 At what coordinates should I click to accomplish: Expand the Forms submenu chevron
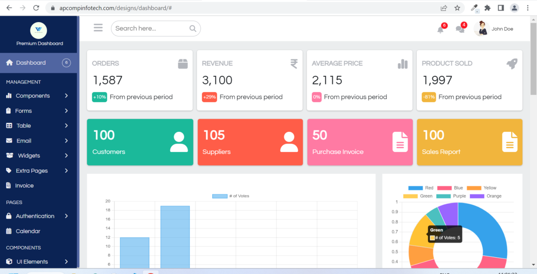pyautogui.click(x=66, y=111)
